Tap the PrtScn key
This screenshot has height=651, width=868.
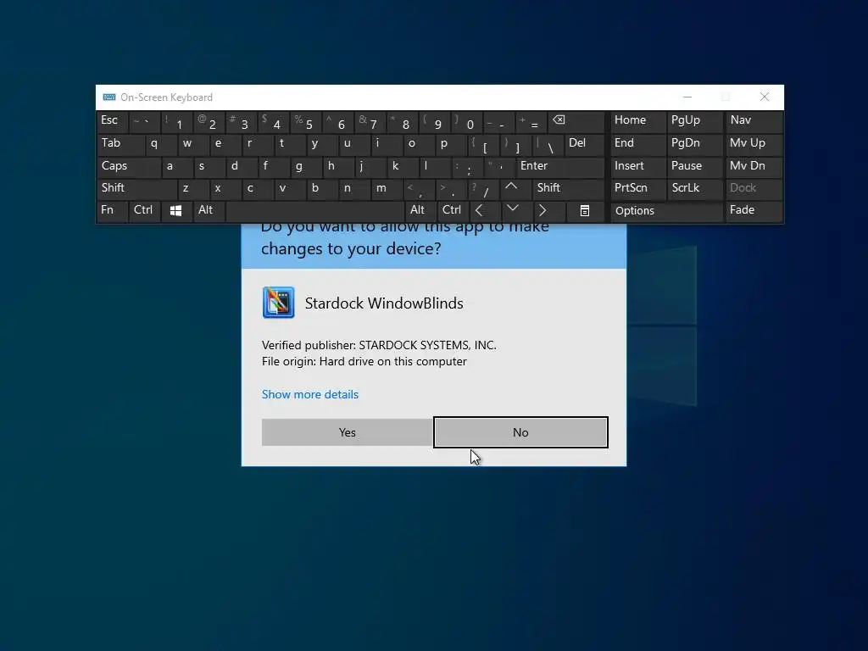637,188
